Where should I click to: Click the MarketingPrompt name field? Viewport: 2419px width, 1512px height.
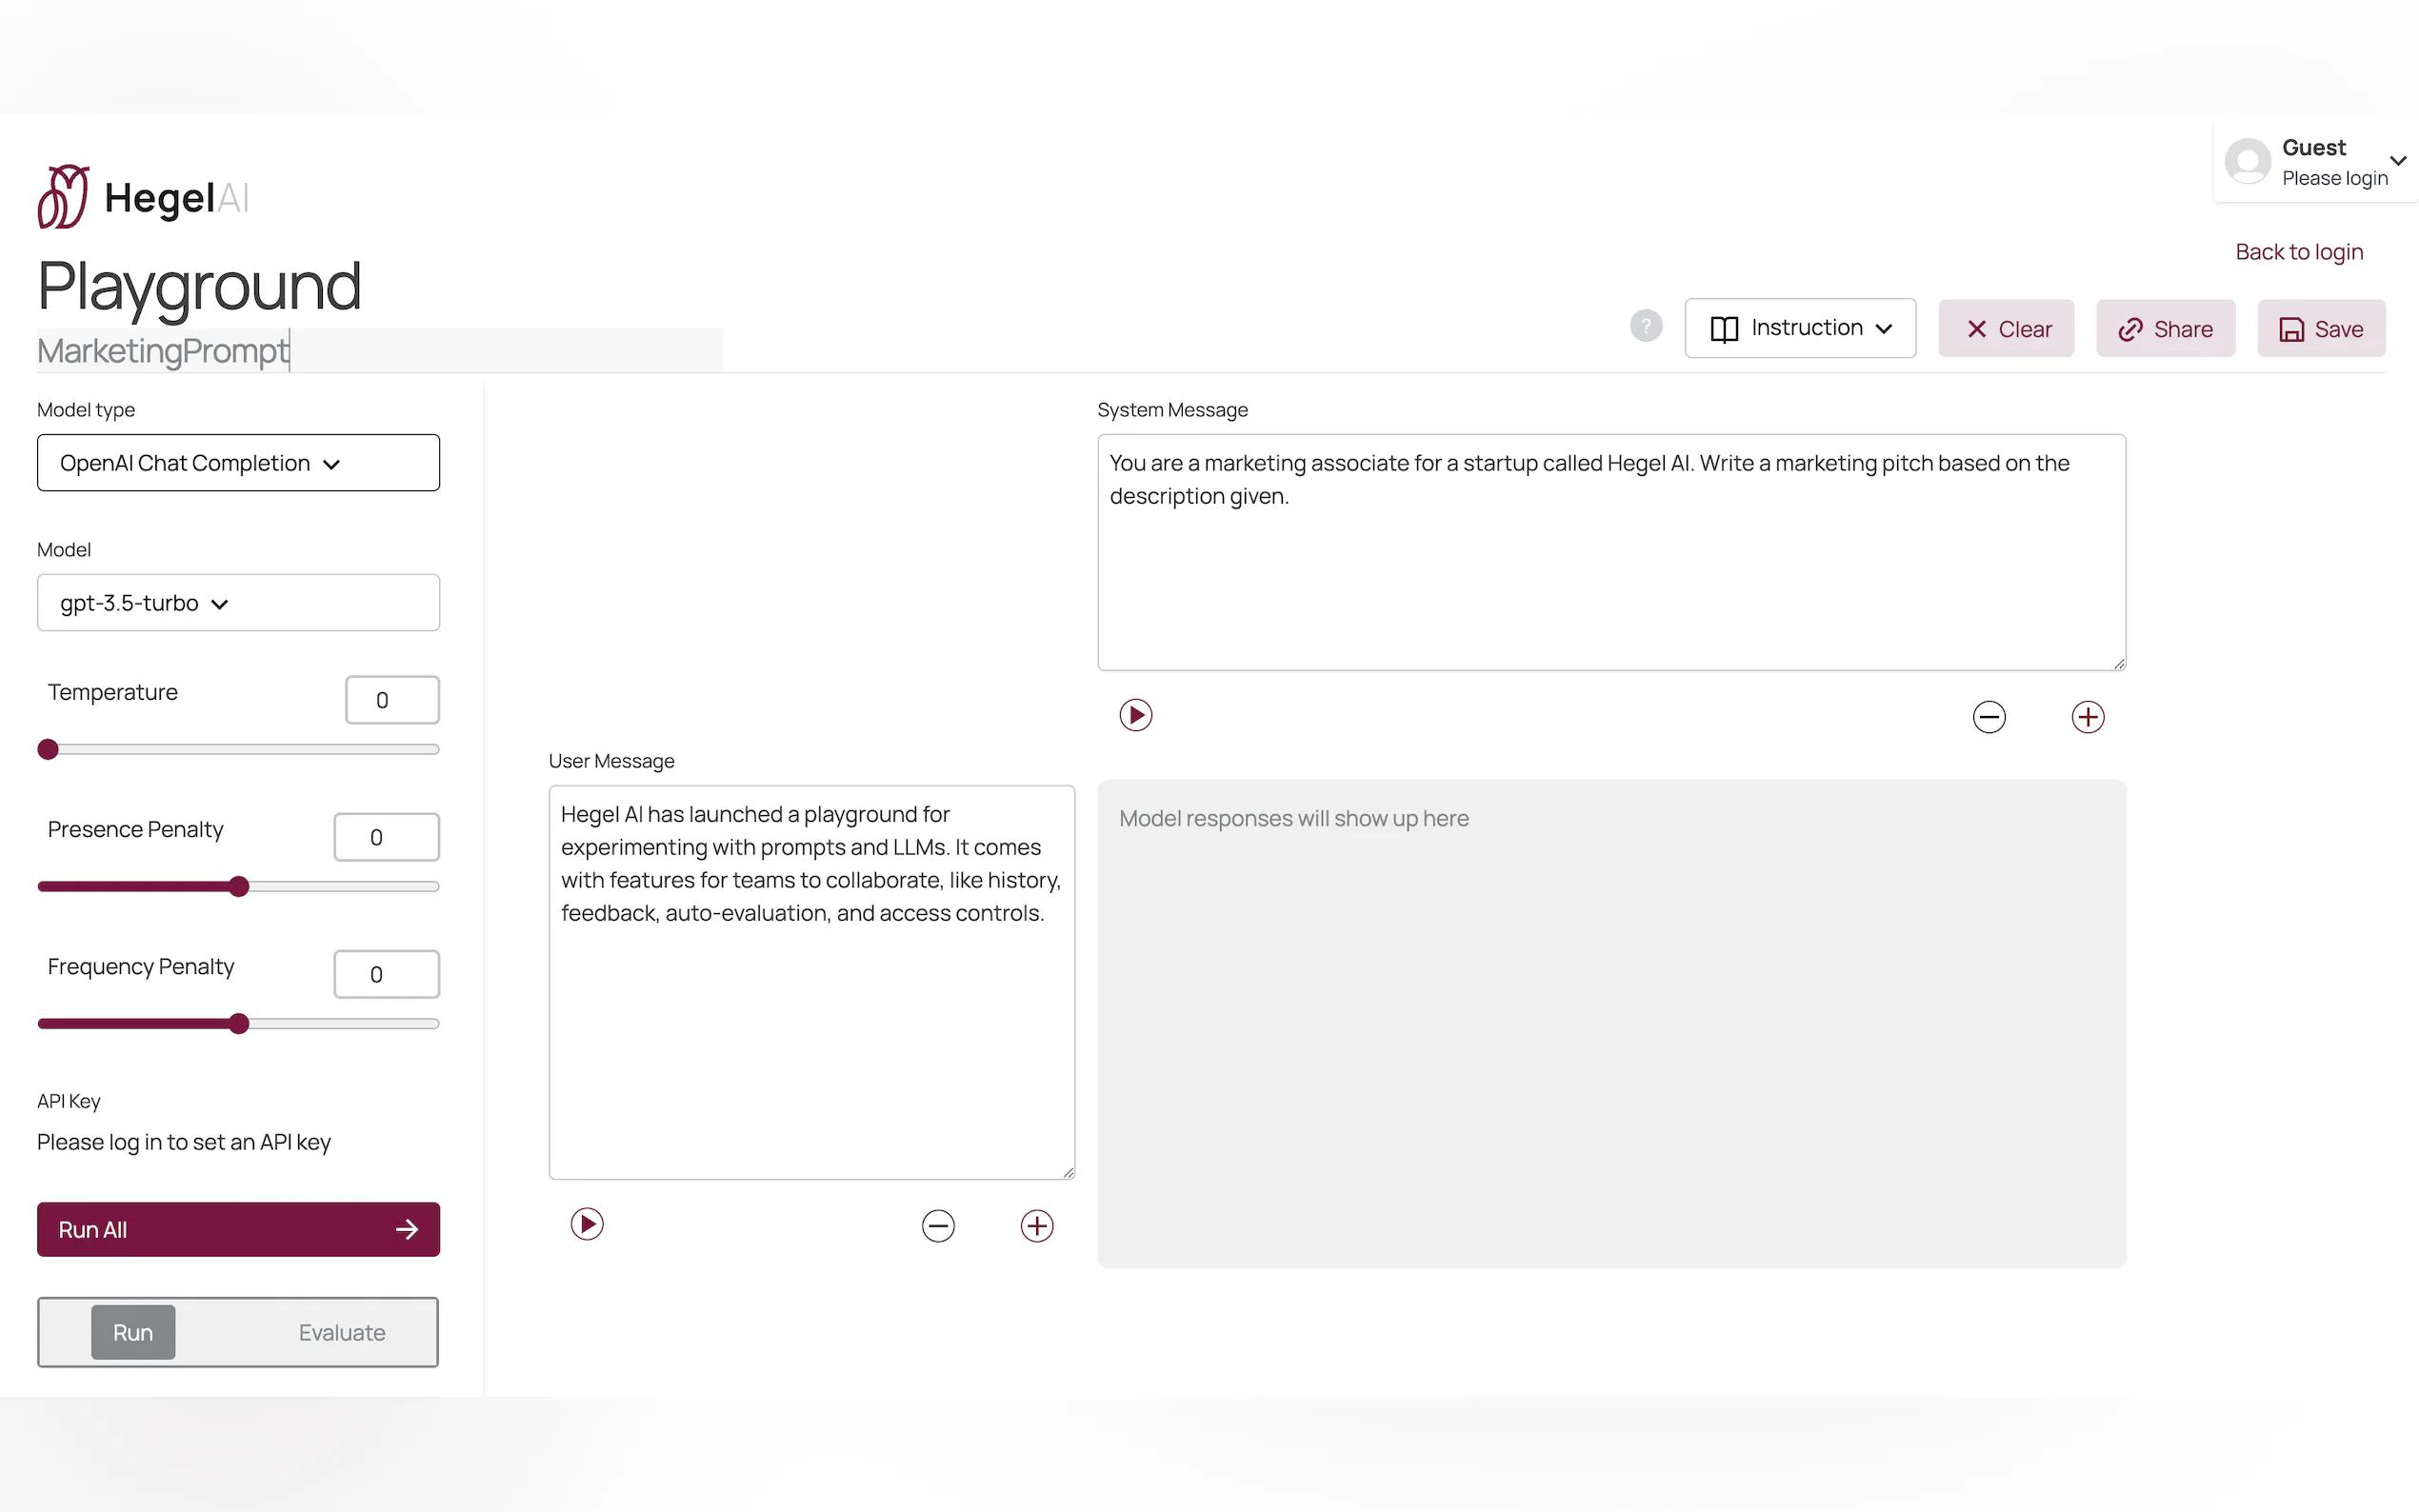tap(380, 351)
